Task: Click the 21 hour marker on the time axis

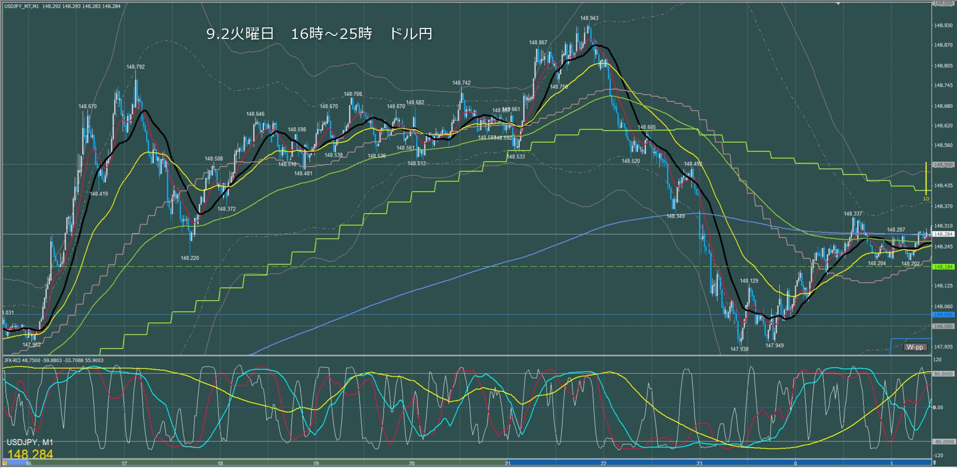Action: click(x=508, y=464)
